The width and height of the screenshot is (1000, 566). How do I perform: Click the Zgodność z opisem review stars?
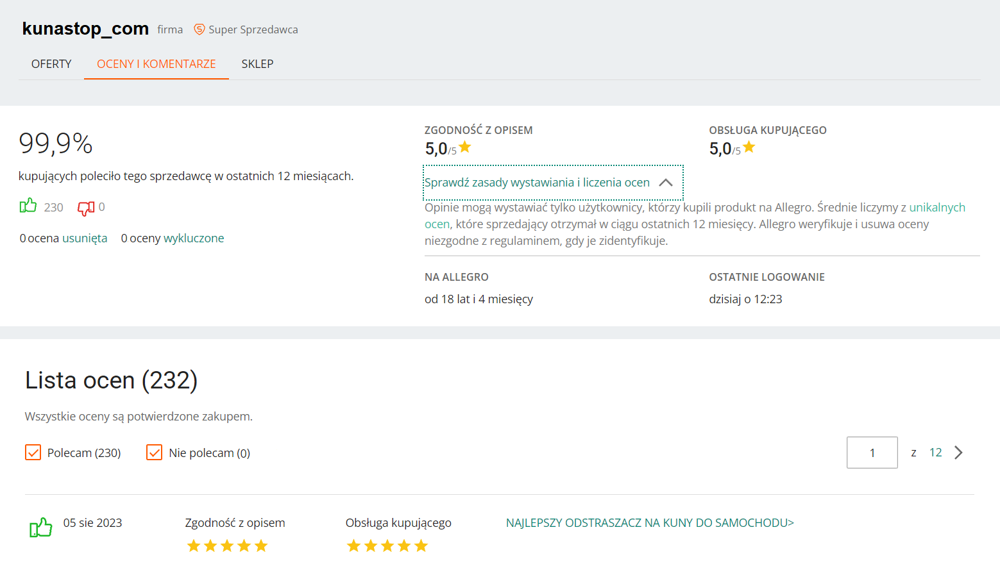[227, 546]
